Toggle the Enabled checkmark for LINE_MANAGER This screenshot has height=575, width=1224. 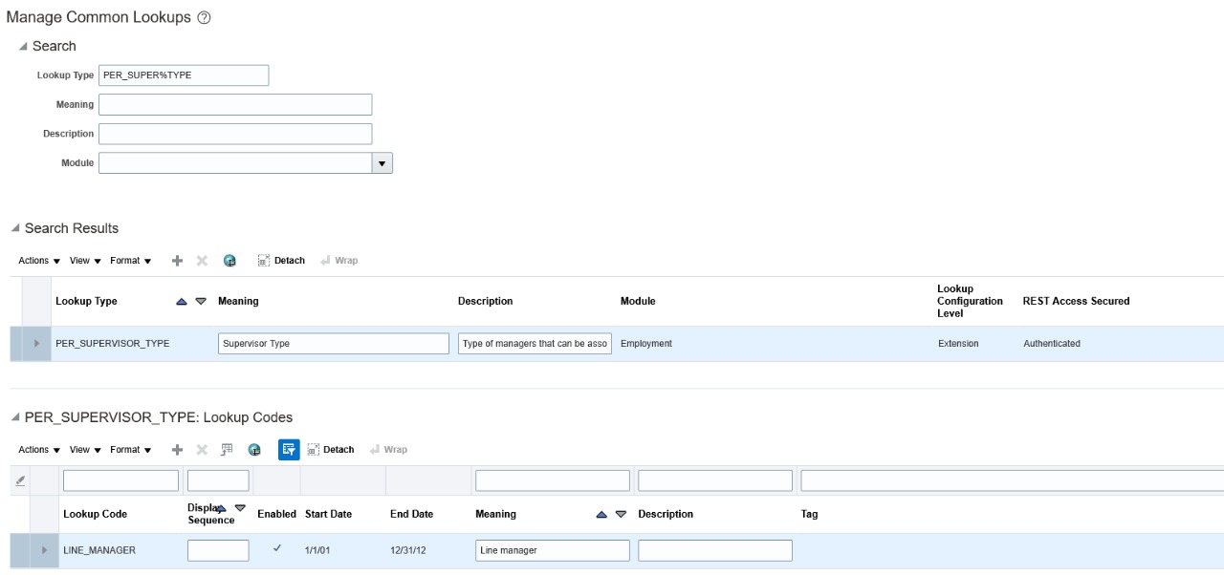pyautogui.click(x=276, y=549)
